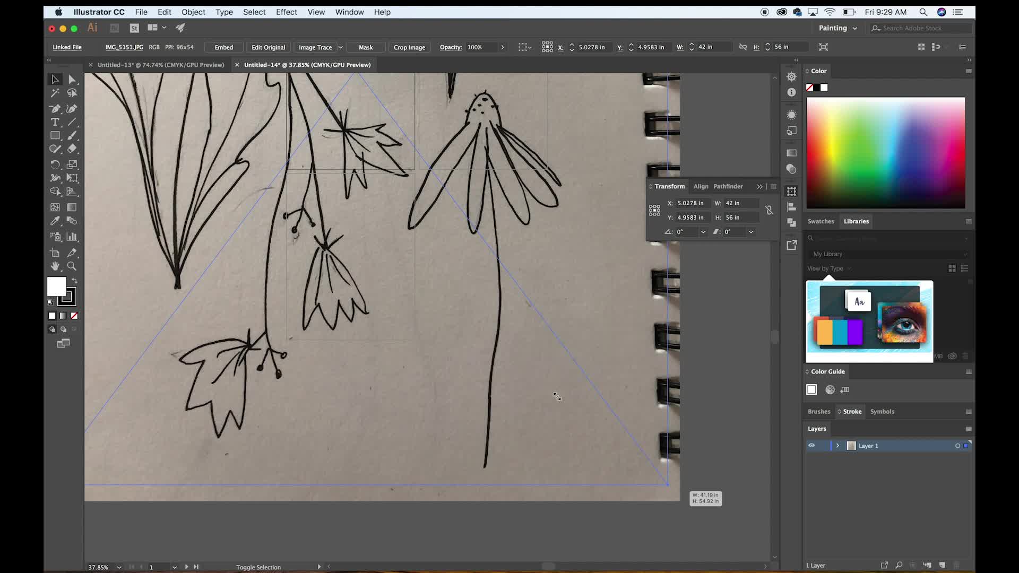This screenshot has height=573, width=1019.
Task: Click the Mask button
Action: click(366, 47)
